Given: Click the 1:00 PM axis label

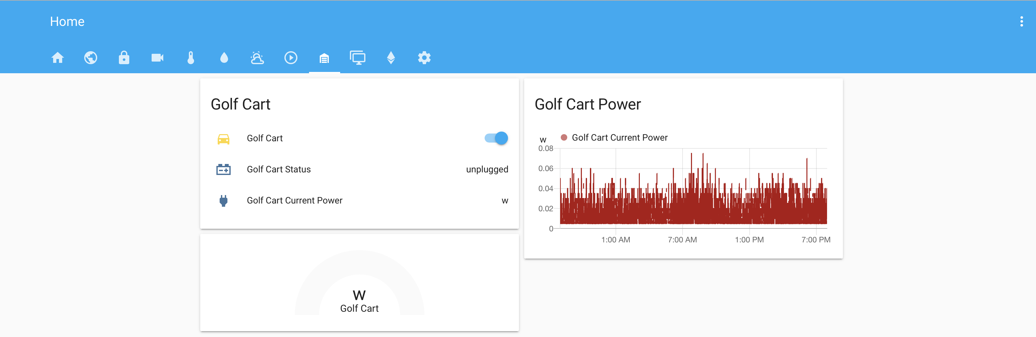Looking at the screenshot, I should click(x=749, y=240).
